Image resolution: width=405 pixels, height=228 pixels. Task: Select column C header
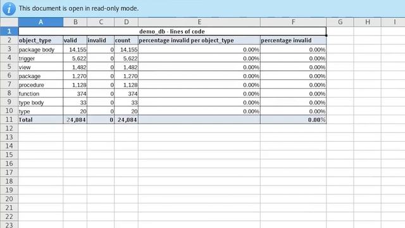[x=101, y=22]
